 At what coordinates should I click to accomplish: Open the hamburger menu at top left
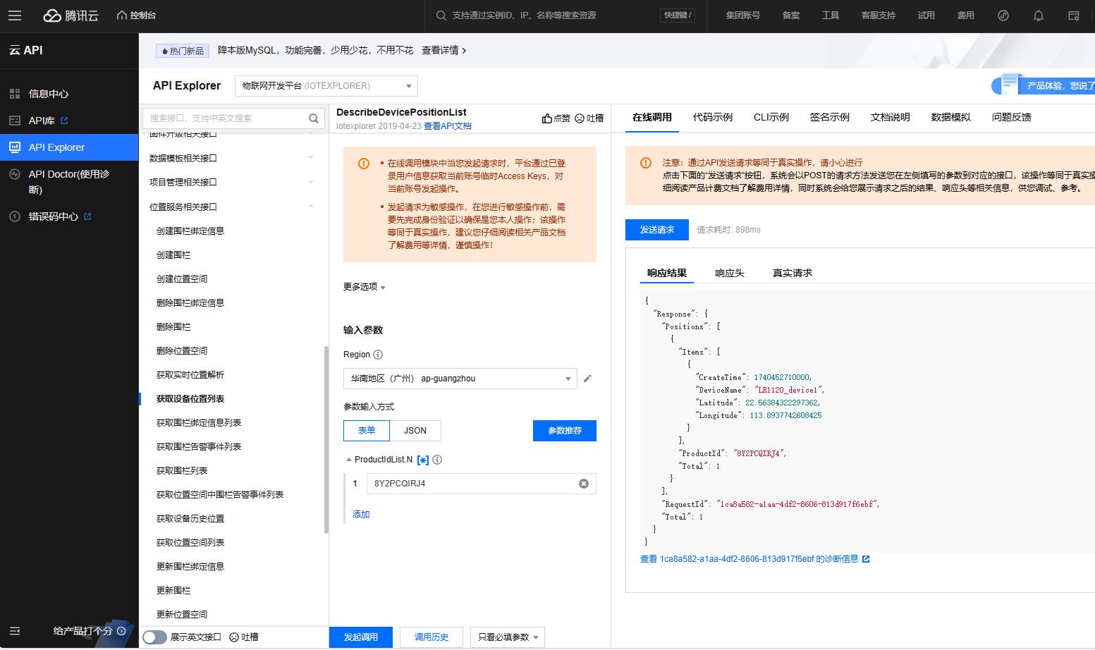15,16
